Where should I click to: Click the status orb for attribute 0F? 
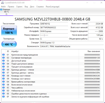pyautogui.click(x=3, y=97)
